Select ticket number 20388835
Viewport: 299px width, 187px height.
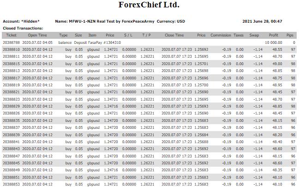click(x=11, y=121)
